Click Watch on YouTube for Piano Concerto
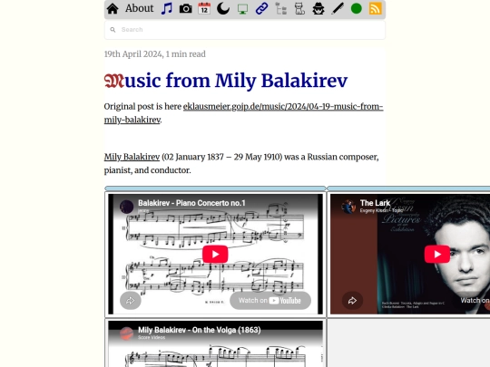Viewport: 490px width, 367px height. (270, 301)
